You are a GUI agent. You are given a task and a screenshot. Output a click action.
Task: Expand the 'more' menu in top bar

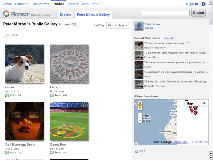click(97, 4)
